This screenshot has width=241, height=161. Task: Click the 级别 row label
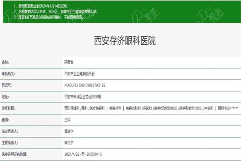coord(5,120)
